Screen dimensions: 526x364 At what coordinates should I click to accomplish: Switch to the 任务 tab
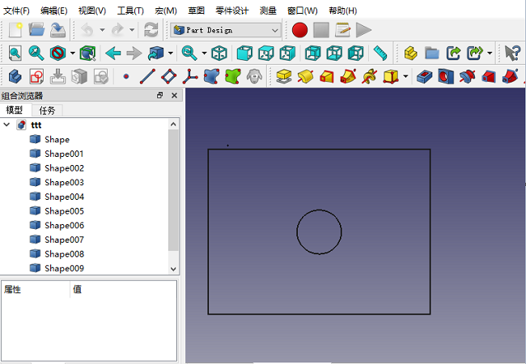click(x=48, y=110)
